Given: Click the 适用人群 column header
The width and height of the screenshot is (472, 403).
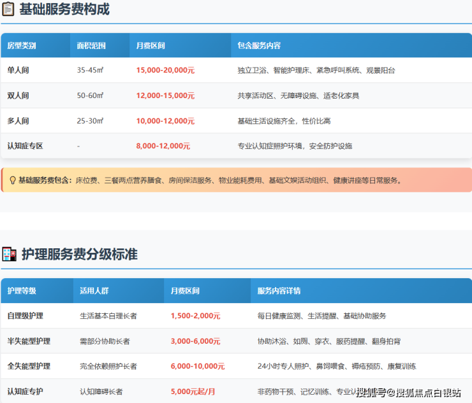Looking at the screenshot, I should pyautogui.click(x=94, y=291).
